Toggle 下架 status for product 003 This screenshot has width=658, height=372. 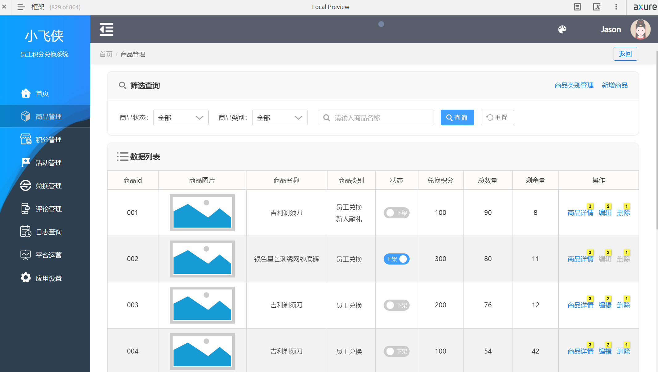pyautogui.click(x=396, y=305)
